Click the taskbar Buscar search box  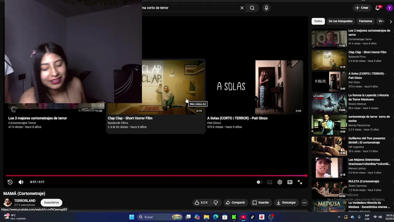(x=160, y=217)
